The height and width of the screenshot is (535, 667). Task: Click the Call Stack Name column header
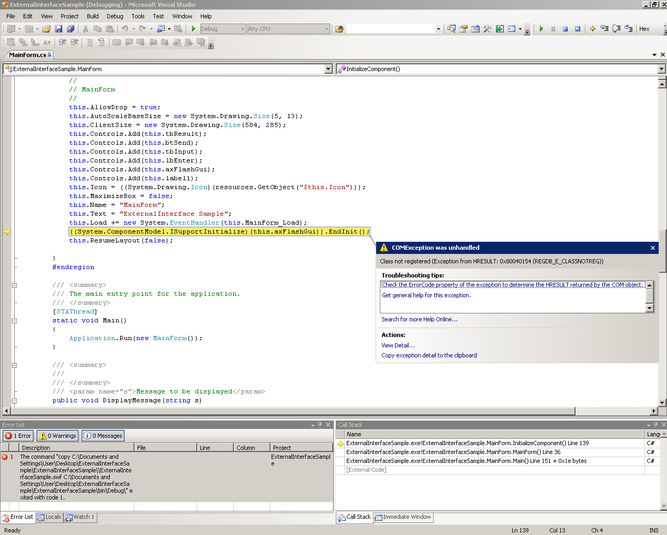(495, 434)
